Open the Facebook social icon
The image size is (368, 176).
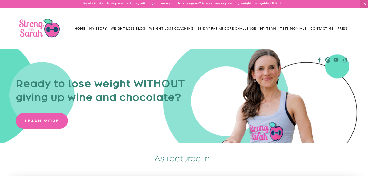[319, 60]
